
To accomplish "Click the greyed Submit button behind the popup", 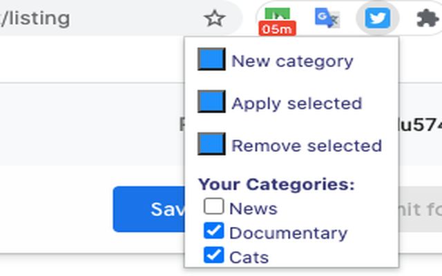I will (421, 209).
